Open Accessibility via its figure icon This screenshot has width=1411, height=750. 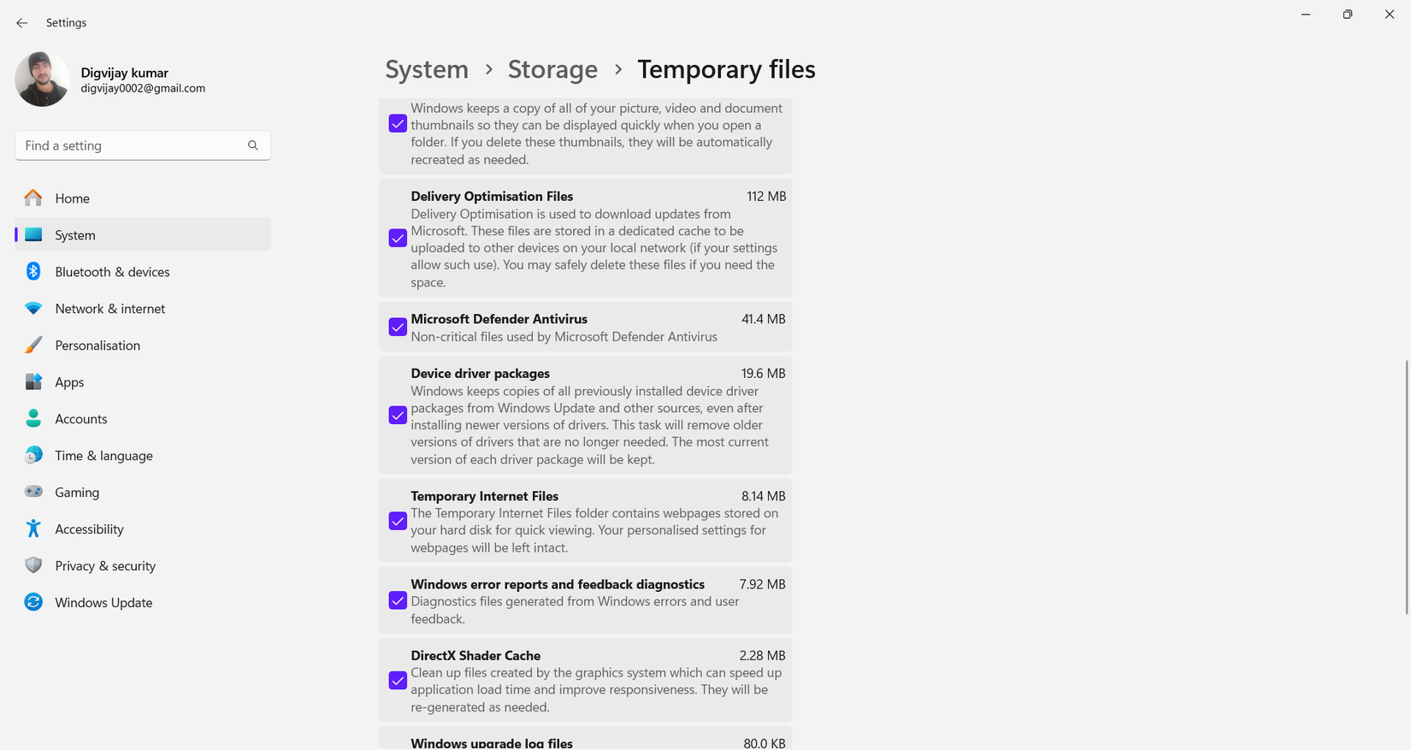(32, 529)
